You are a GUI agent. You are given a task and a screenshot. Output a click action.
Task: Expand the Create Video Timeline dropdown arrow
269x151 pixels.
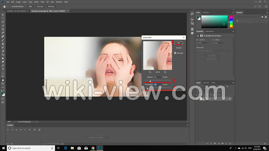(107, 137)
